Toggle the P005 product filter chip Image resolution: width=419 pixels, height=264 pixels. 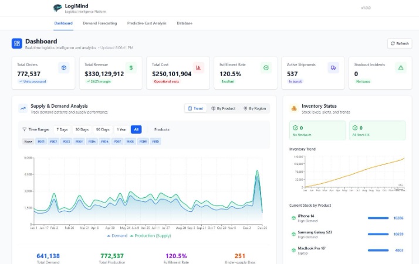click(92, 142)
